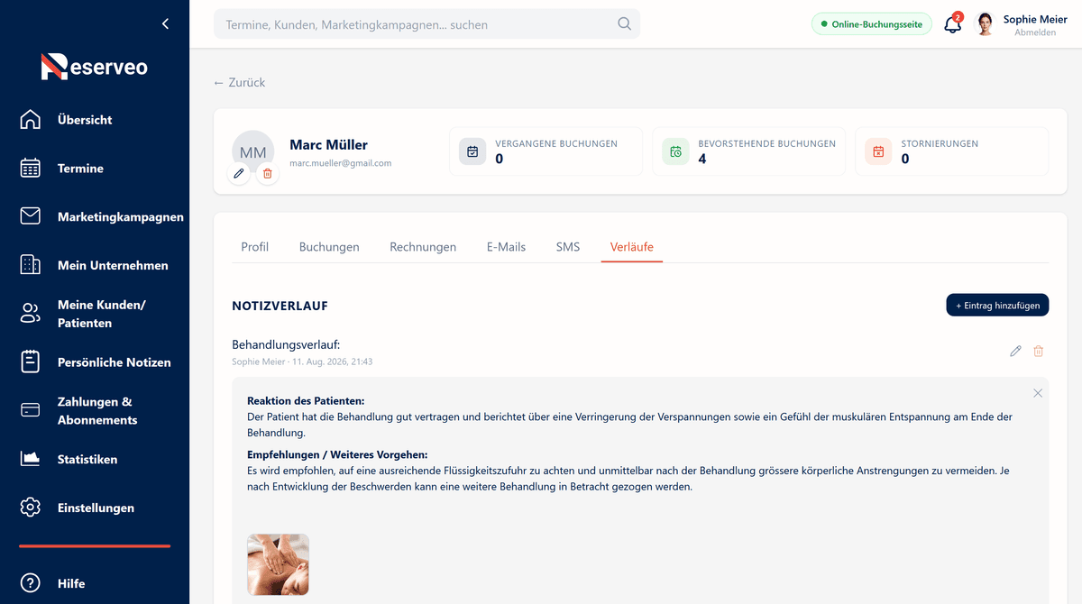Open Einstellungen in the sidebar
1082x604 pixels.
[x=96, y=508]
